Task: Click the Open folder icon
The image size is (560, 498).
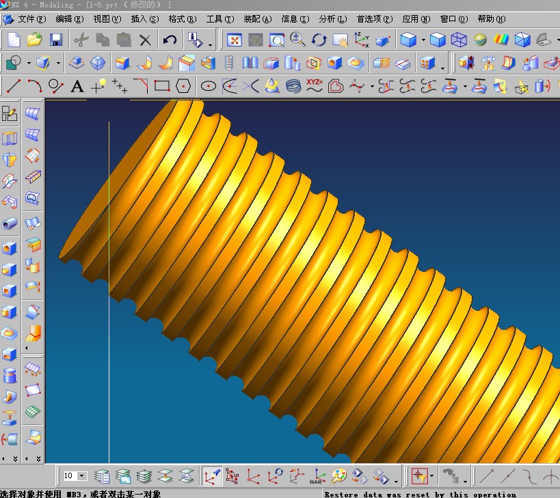Action: tap(35, 40)
